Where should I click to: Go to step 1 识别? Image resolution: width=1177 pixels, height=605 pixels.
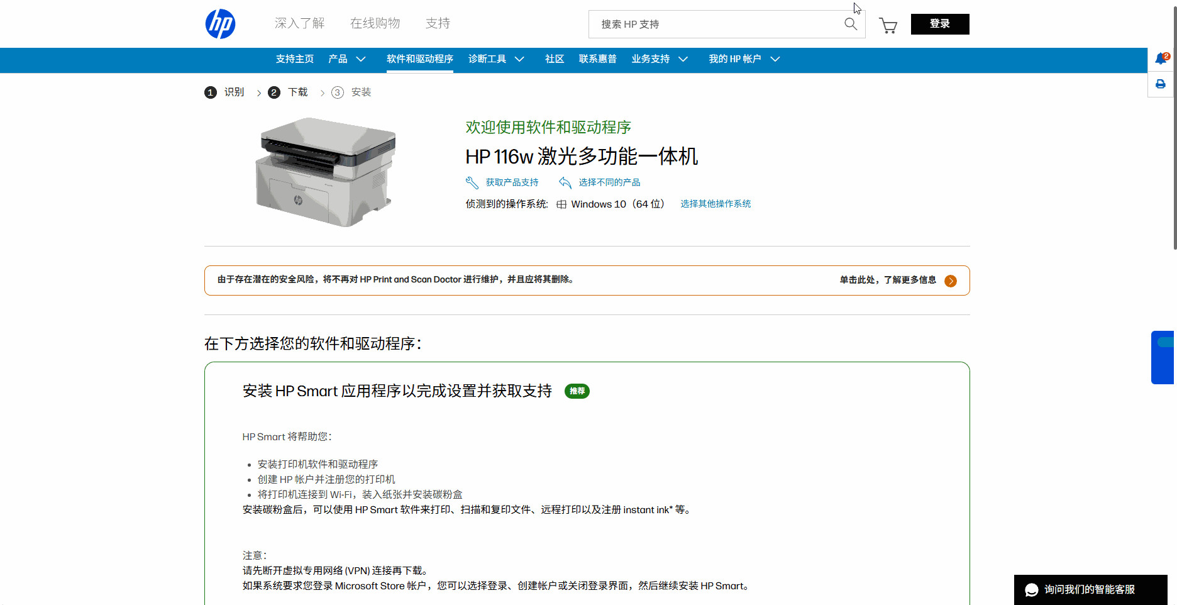click(224, 92)
